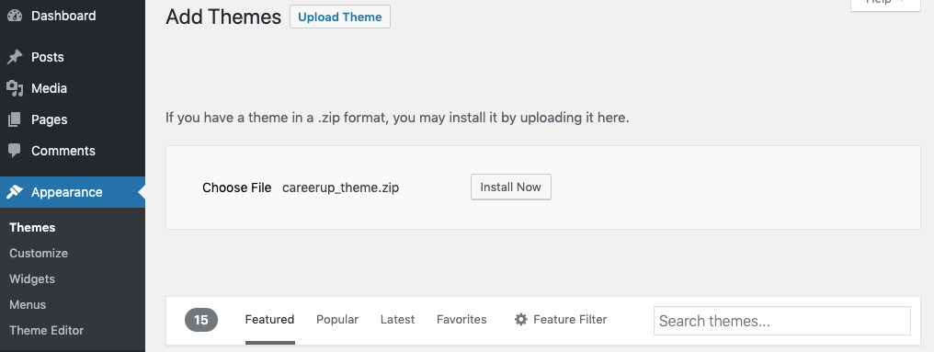Open the Comments section
This screenshot has height=352, width=934.
(73, 151)
